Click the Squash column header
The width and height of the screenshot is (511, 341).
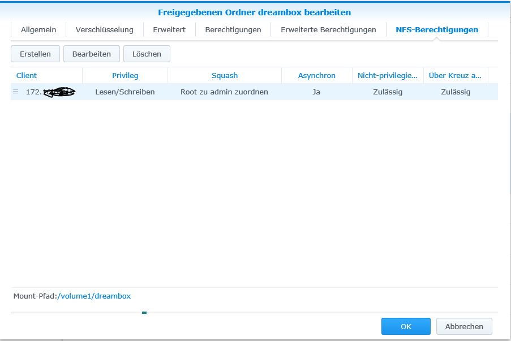pos(225,75)
